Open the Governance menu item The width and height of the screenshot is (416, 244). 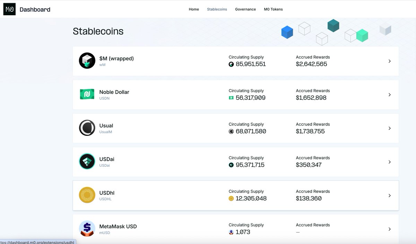coord(245,9)
